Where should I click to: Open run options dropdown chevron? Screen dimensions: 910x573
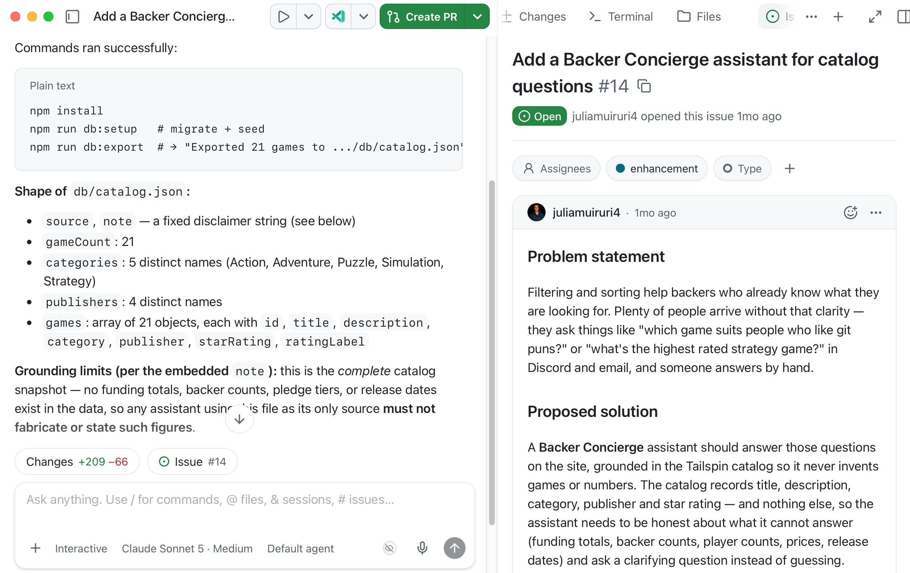click(308, 17)
